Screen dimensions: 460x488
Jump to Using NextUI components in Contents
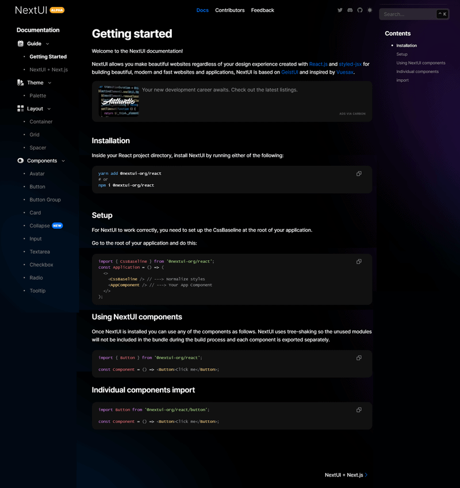420,63
